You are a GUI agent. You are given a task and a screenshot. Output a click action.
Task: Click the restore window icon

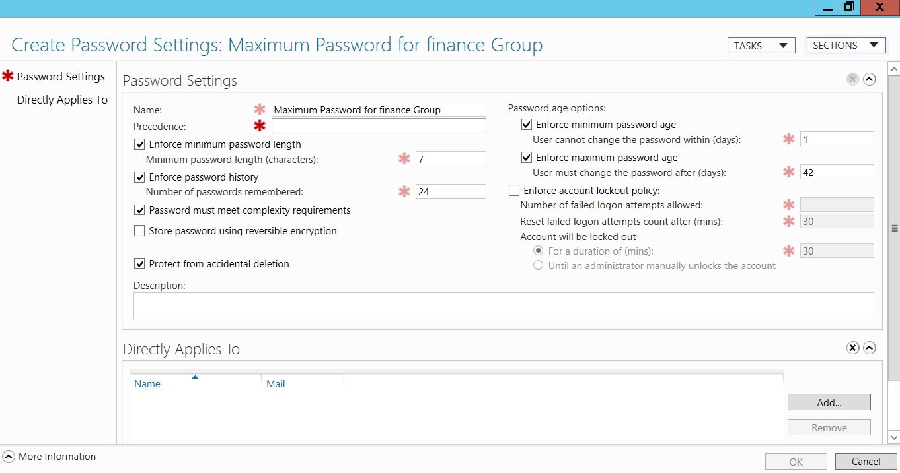[848, 7]
